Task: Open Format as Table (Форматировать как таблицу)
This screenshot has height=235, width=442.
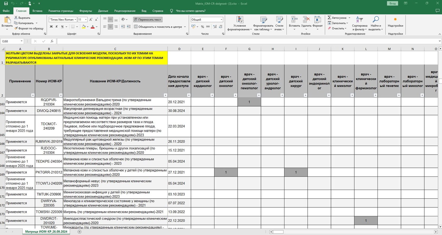Action: click(x=263, y=23)
